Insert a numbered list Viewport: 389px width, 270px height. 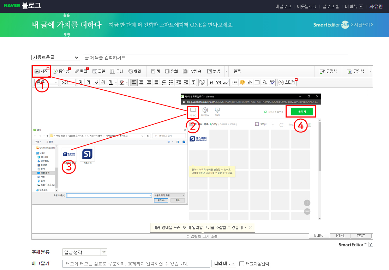(163, 82)
